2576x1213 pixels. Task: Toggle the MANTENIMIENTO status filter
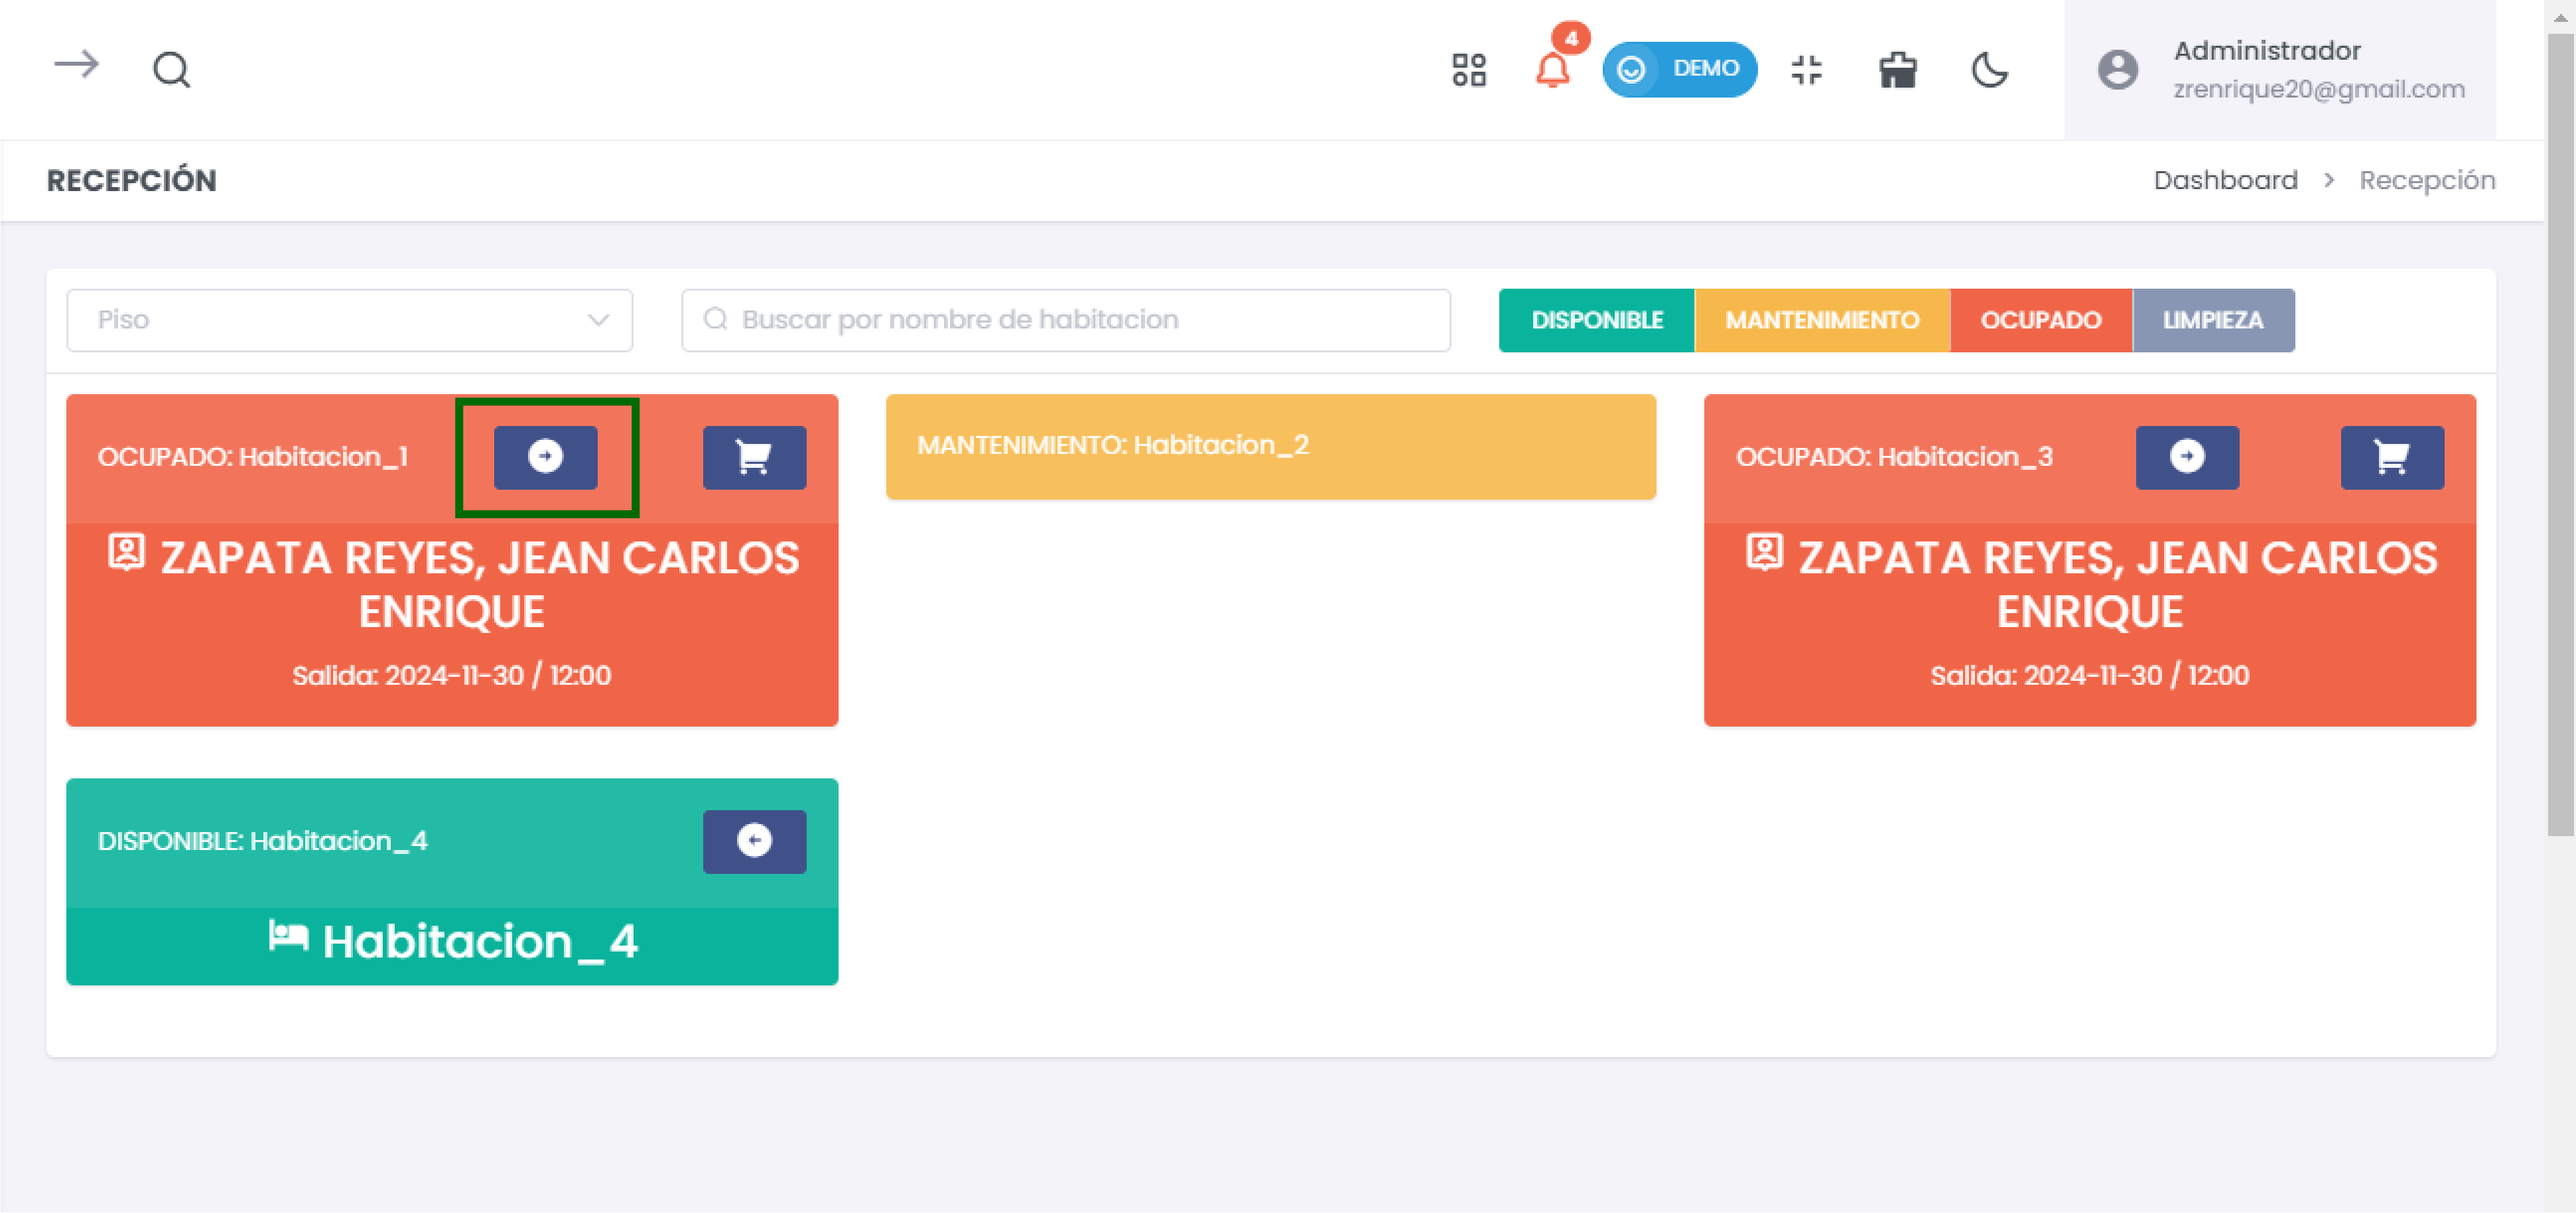1821,320
